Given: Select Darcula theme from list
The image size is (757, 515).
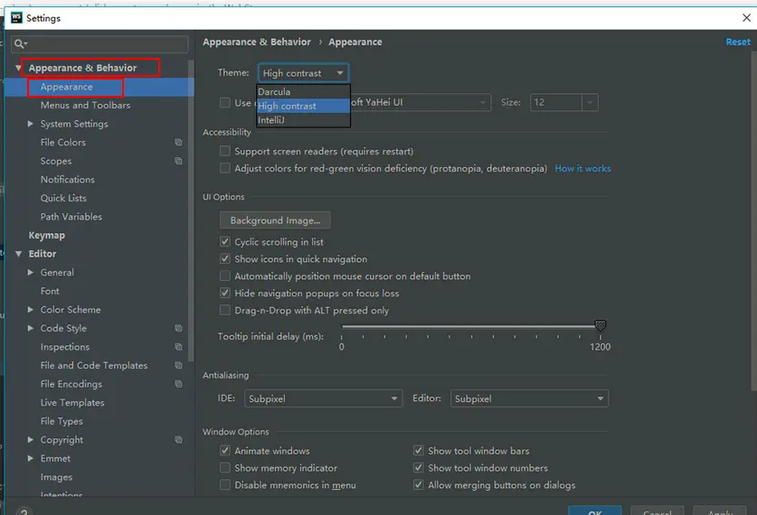Looking at the screenshot, I should pyautogui.click(x=303, y=91).
